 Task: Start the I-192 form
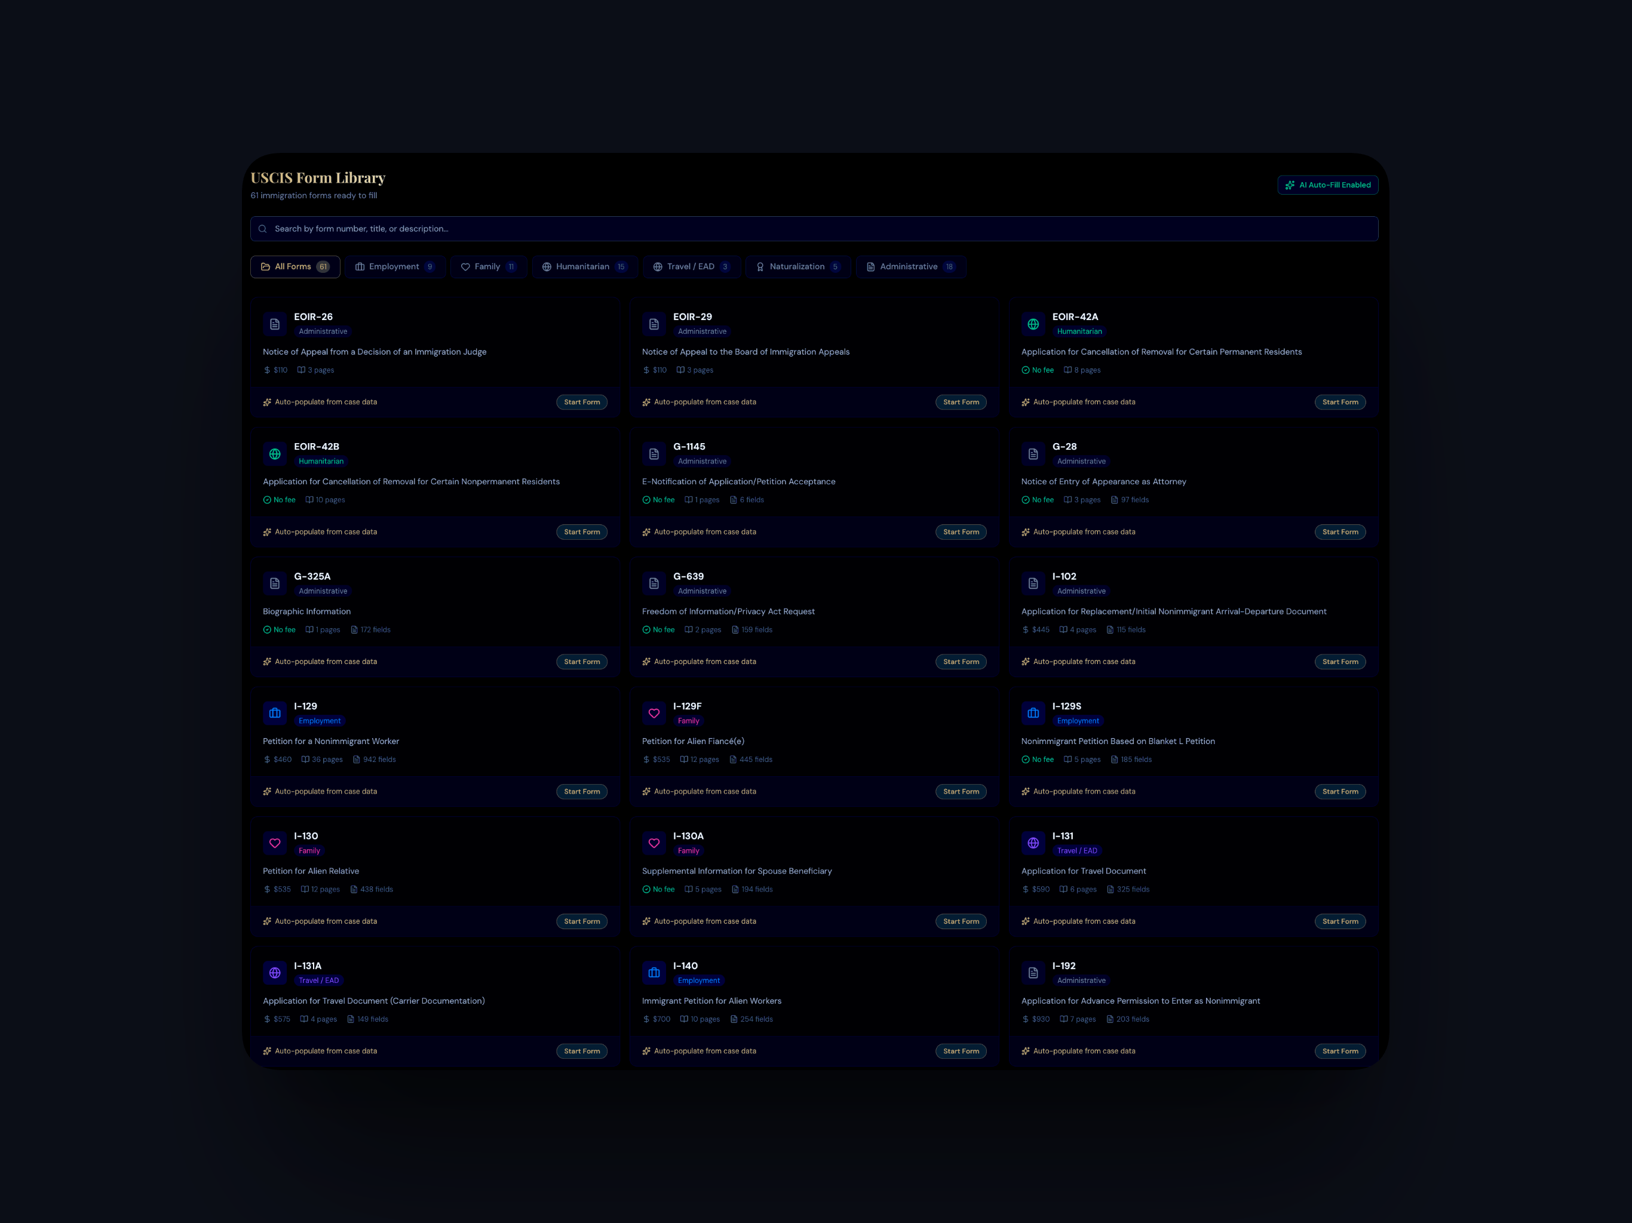tap(1340, 1051)
